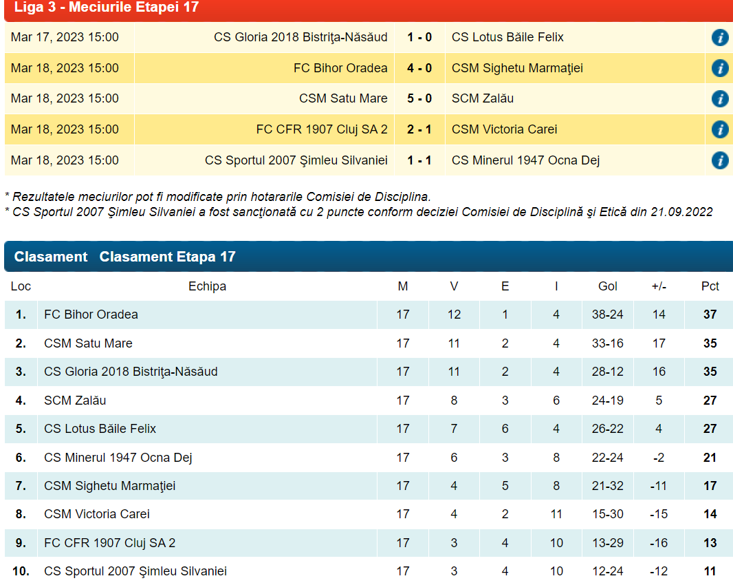Click CS Lotus Băile Felix in standings
The width and height of the screenshot is (733, 585).
pyautogui.click(x=100, y=429)
